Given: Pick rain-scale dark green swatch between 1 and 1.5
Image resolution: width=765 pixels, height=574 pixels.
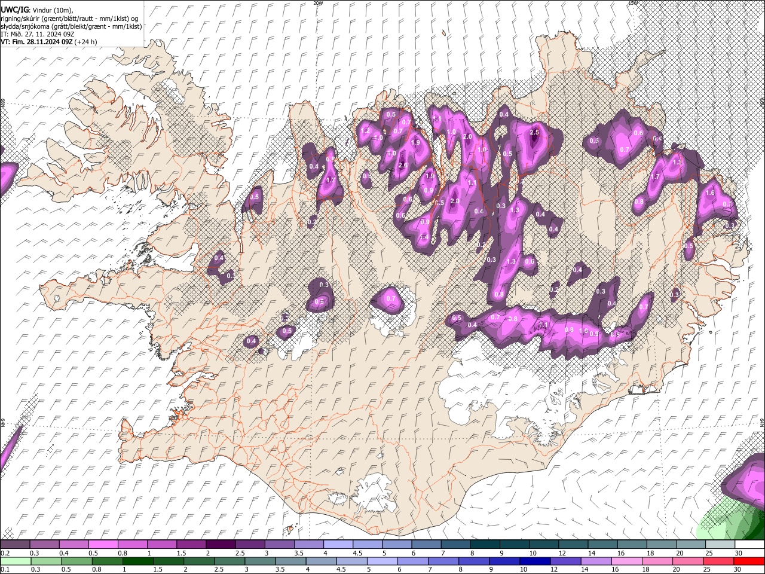Looking at the screenshot, I should click(137, 561).
